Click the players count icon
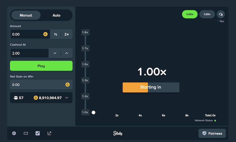The height and width of the screenshot is (142, 236). pyautogui.click(x=16, y=98)
